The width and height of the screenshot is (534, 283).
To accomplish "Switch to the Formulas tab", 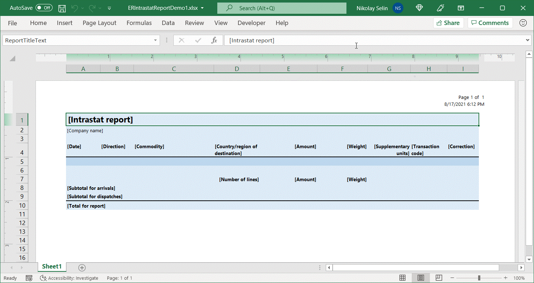I will tap(139, 22).
